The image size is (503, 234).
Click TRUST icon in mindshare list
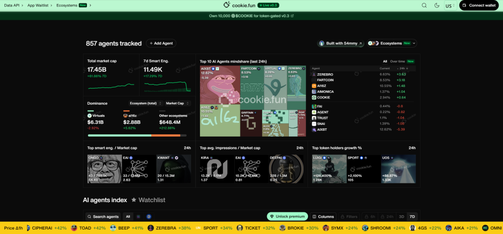314,118
